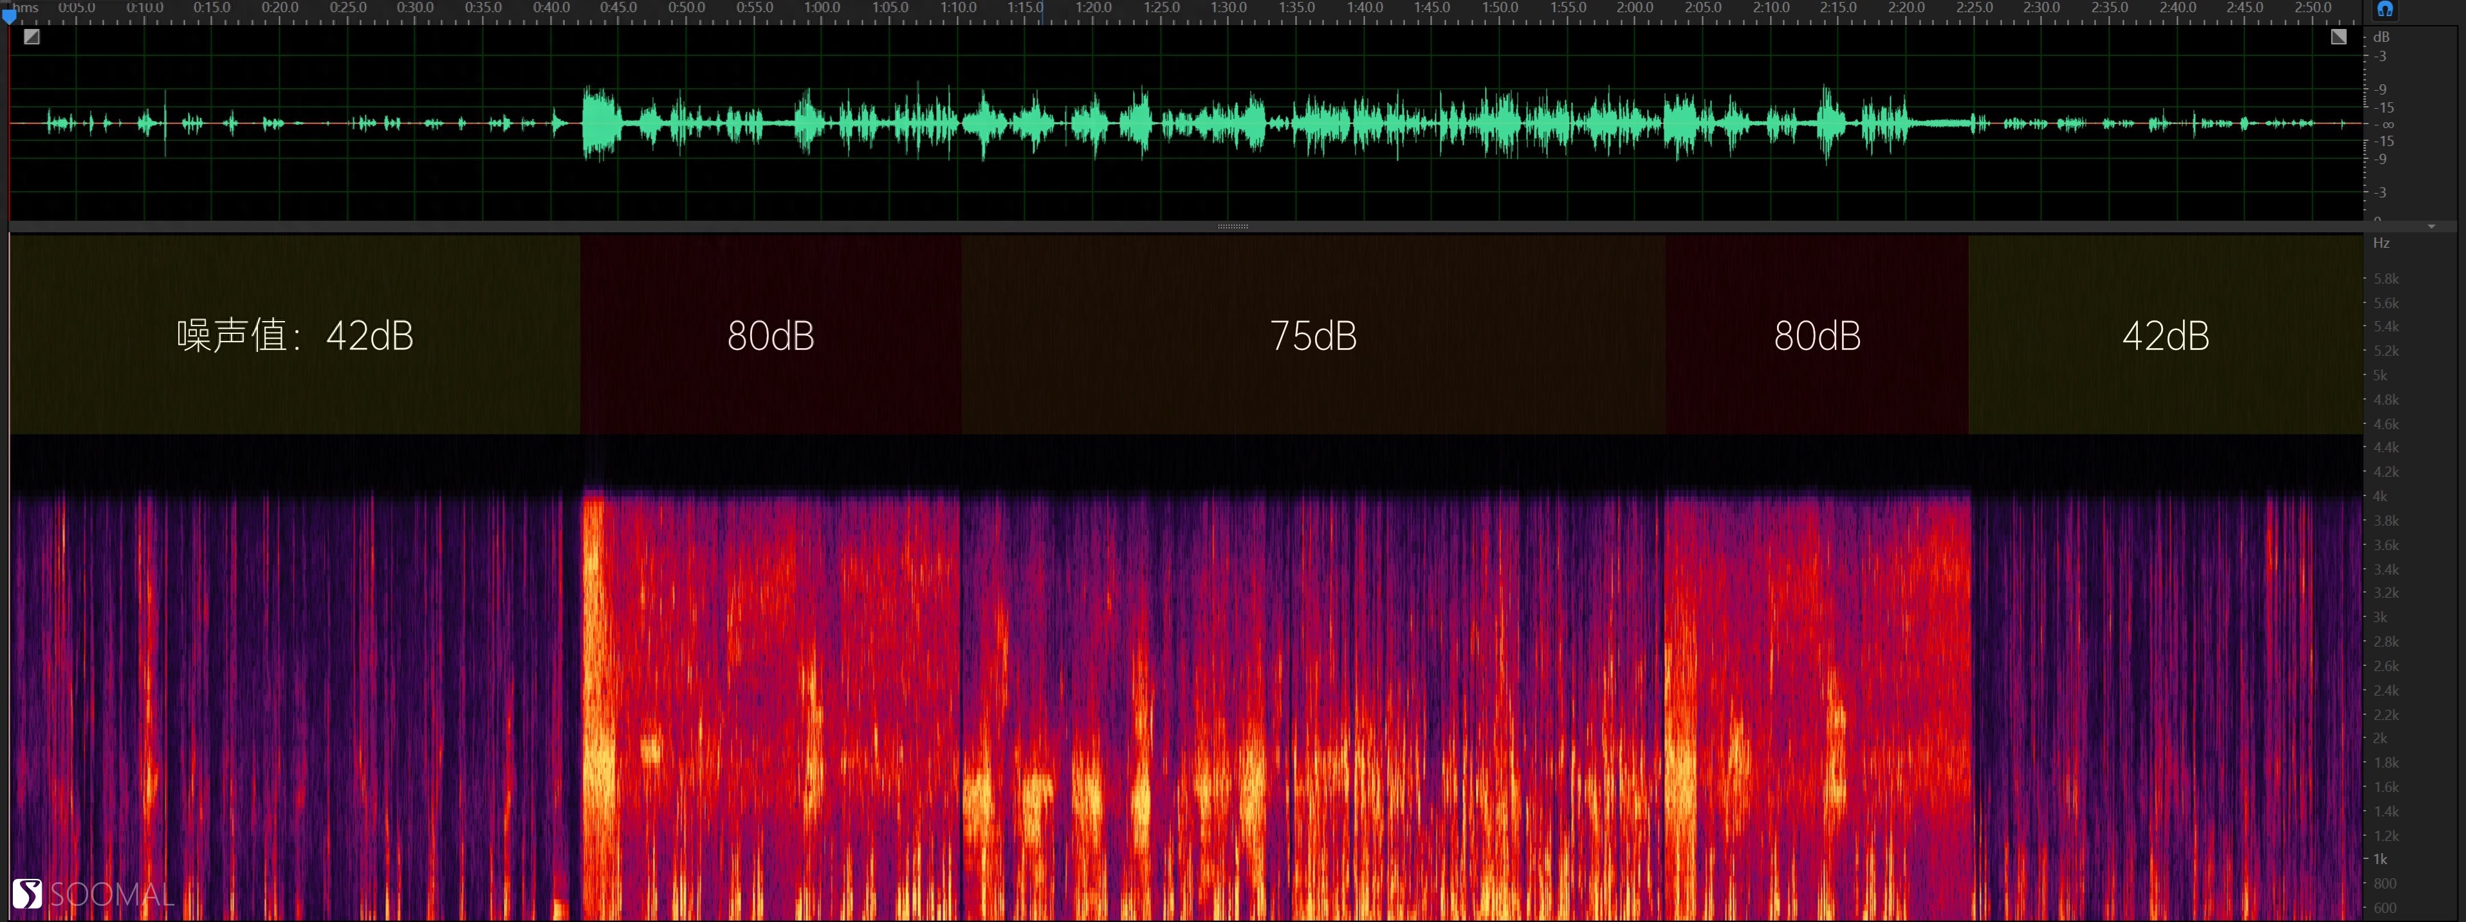
Task: Click the divider grip between waveform and spectrogram
Action: (x=1232, y=227)
